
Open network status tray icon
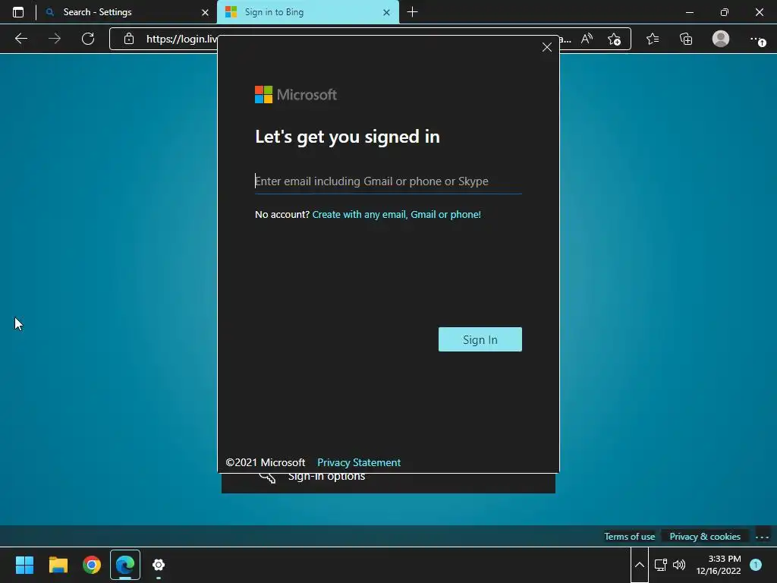pos(661,565)
